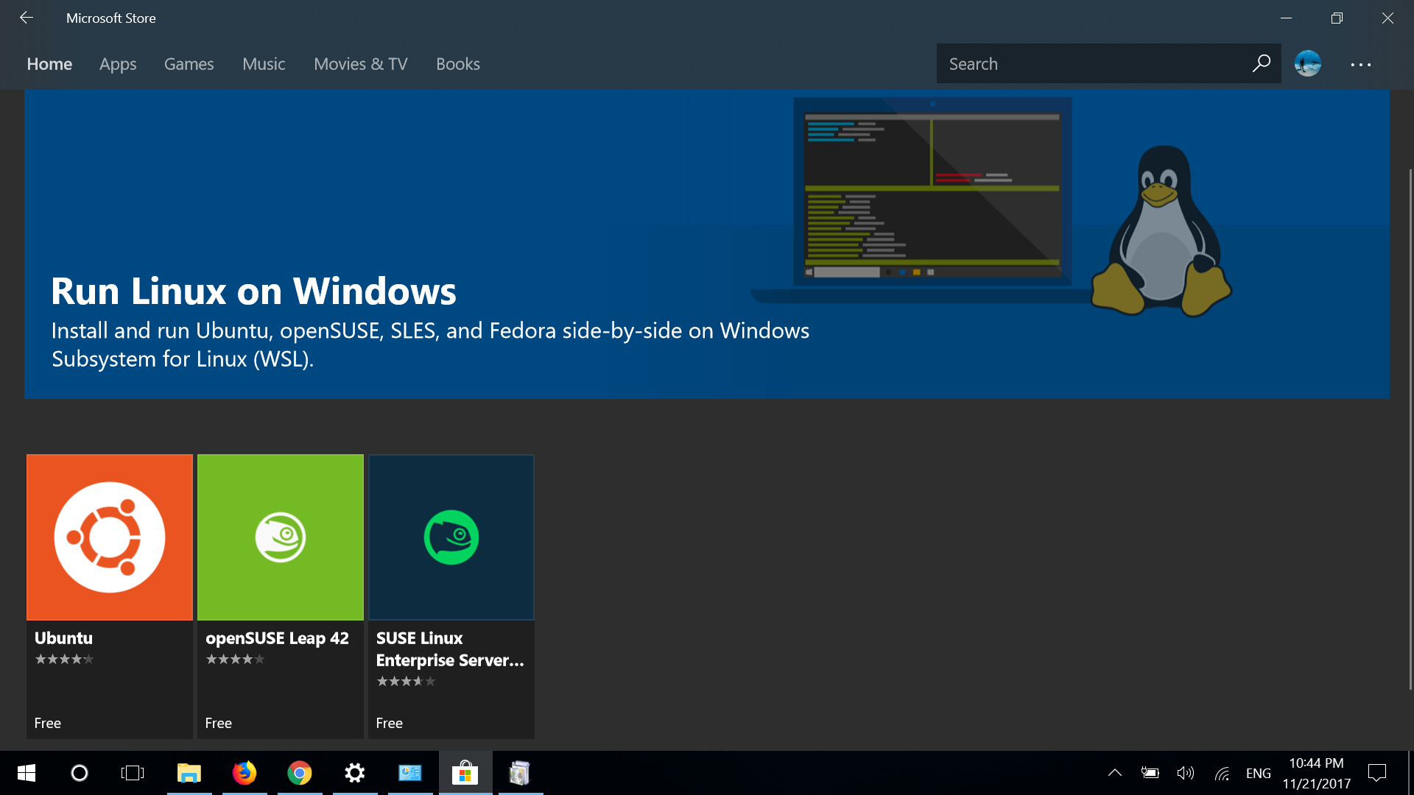
Task: Click the Ubuntu app icon
Action: [x=110, y=537]
